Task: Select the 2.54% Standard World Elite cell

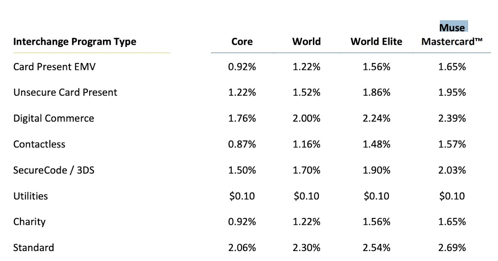Action: tap(376, 248)
